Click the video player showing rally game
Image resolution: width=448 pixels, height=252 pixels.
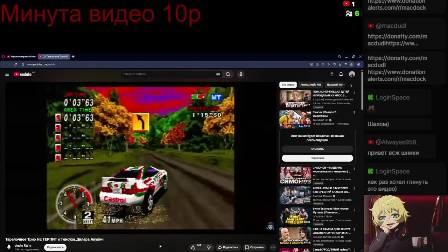tap(140, 157)
